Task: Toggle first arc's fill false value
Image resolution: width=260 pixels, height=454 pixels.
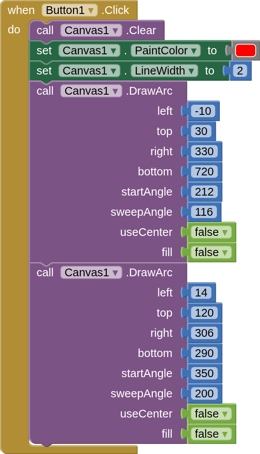Action: coord(211,252)
